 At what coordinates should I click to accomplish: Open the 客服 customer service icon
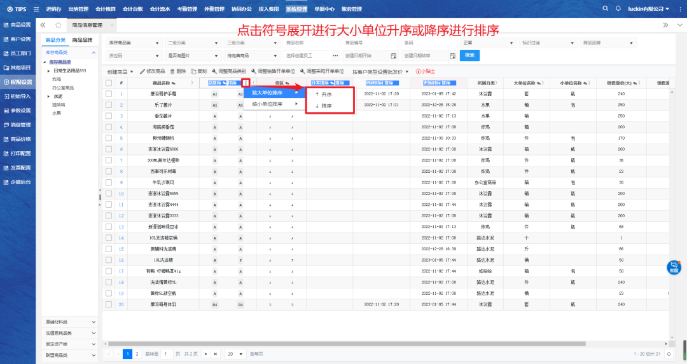click(x=674, y=267)
